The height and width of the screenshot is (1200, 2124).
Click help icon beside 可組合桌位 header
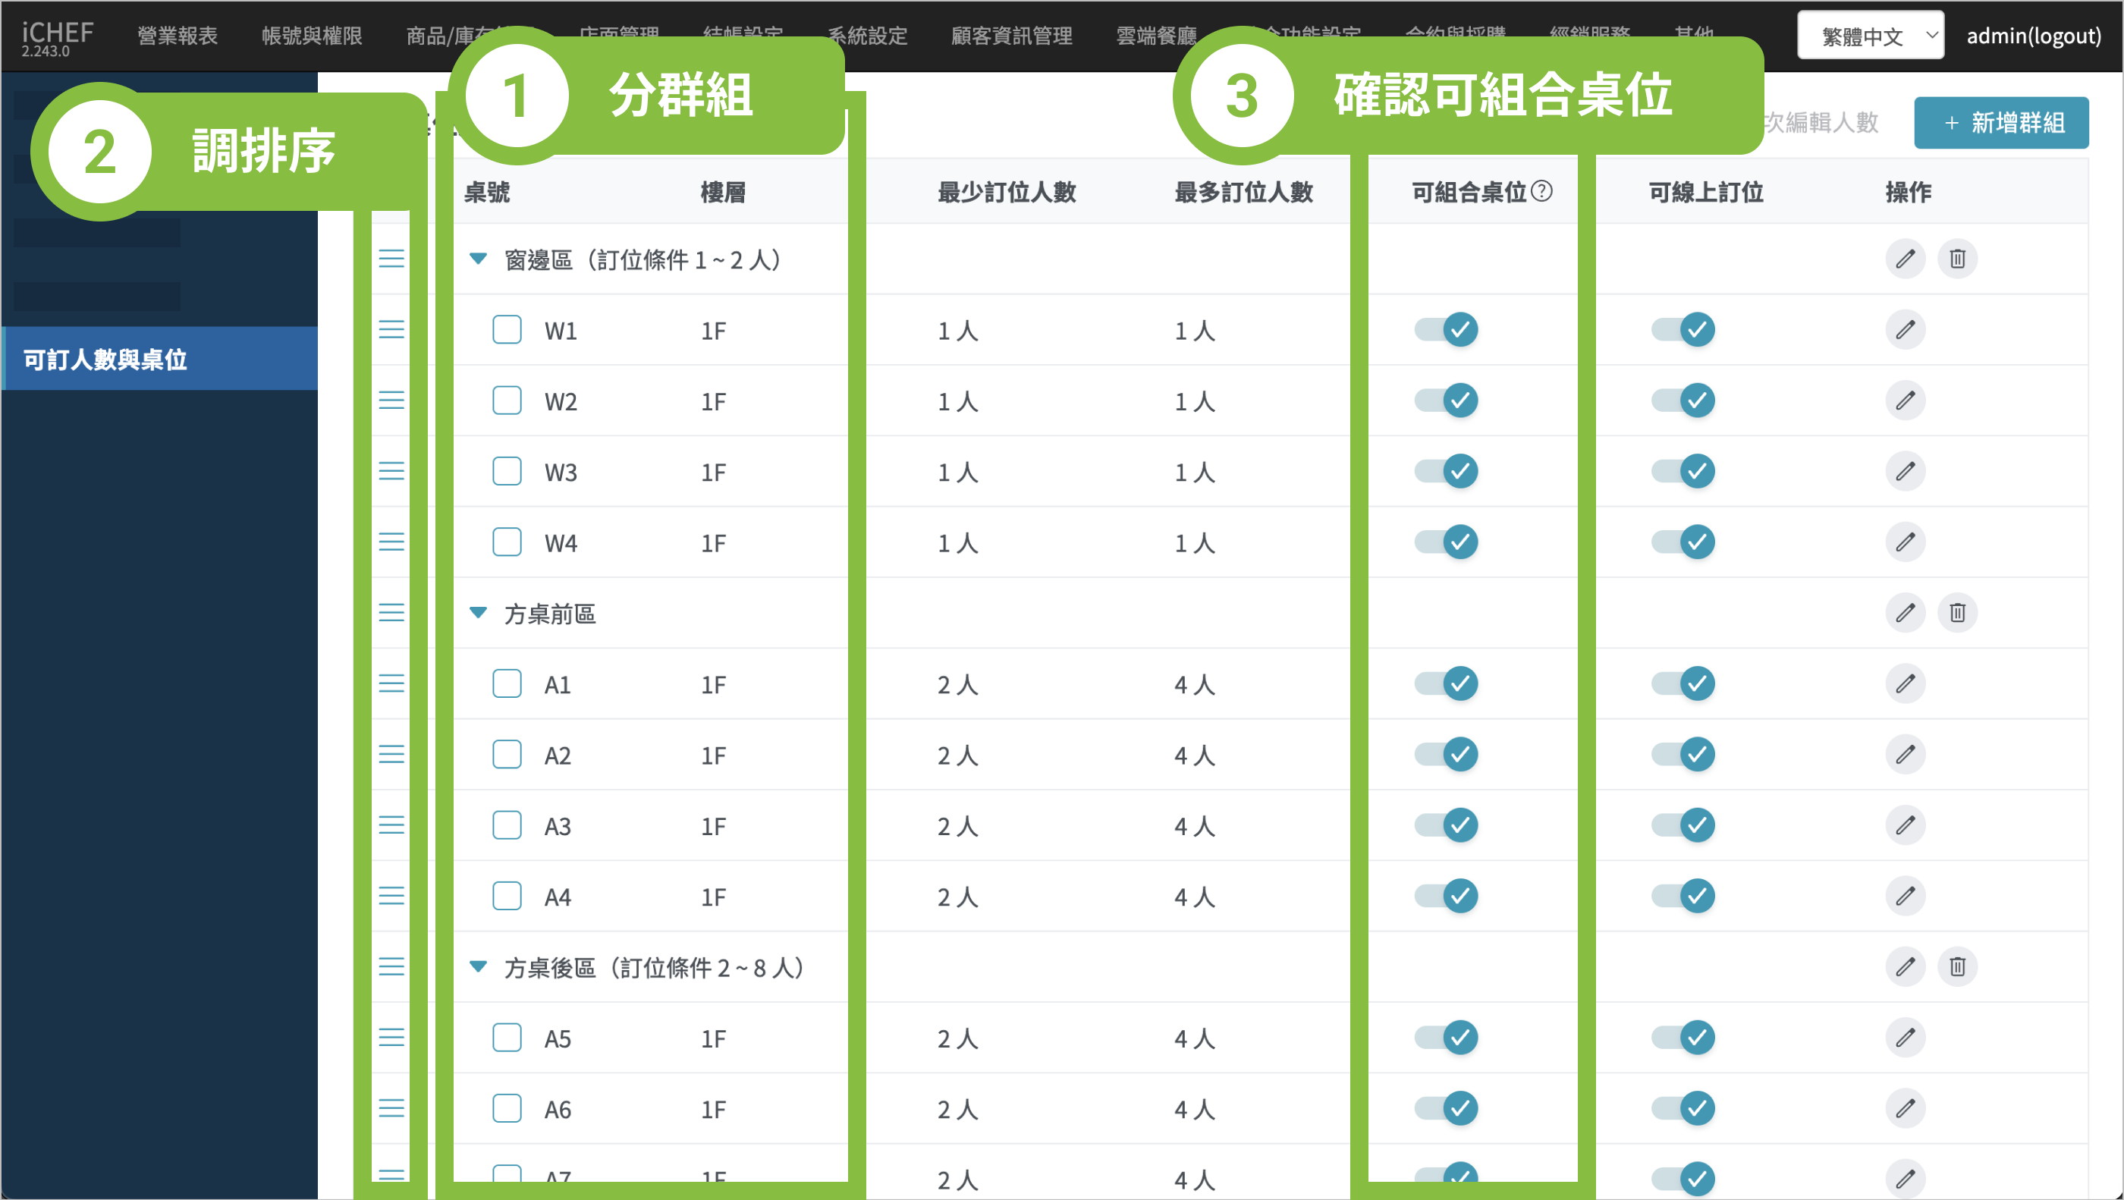(1541, 191)
